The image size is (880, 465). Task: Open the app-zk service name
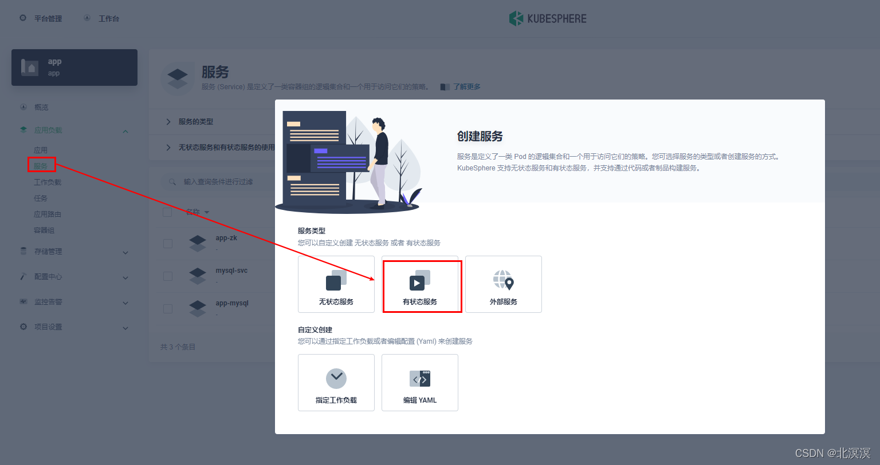[x=226, y=238]
